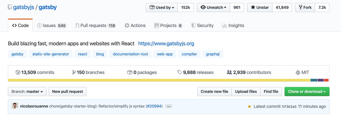The image size is (341, 115).
Task: View the 41,849 stargazers count
Action: point(282,8)
